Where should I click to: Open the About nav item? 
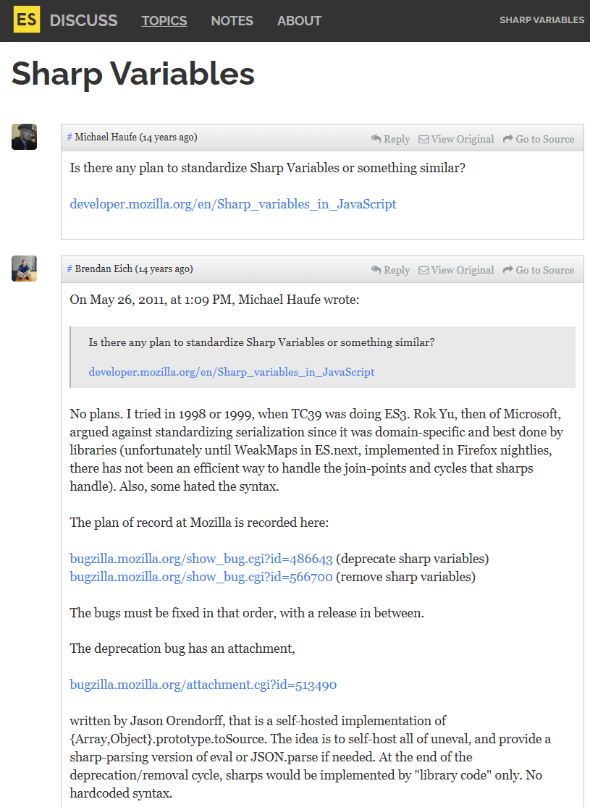point(299,20)
